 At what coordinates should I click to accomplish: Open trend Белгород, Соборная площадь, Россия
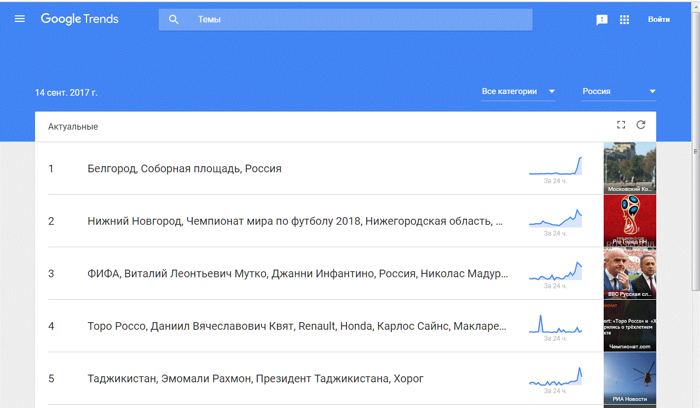184,168
